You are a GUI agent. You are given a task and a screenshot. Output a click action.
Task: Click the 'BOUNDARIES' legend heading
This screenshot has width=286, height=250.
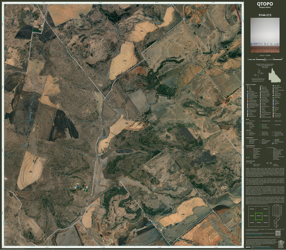tap(249, 123)
